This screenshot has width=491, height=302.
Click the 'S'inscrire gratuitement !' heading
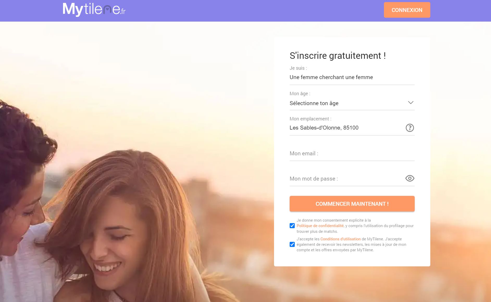click(x=338, y=56)
